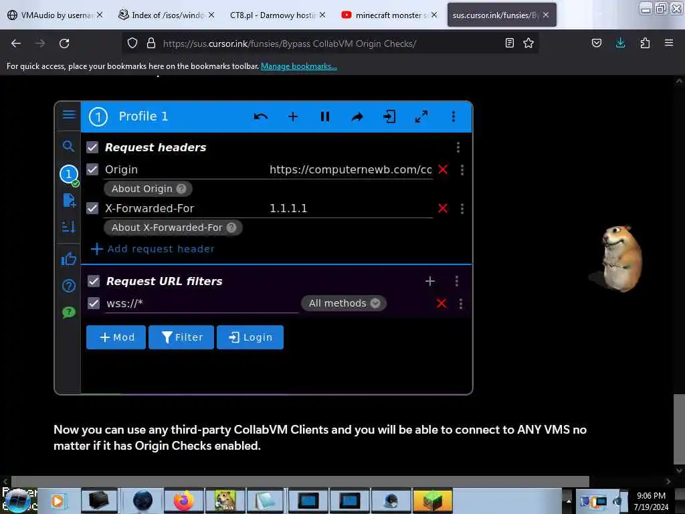
Task: Open the Firefox downloads panel
Action: pyautogui.click(x=620, y=43)
